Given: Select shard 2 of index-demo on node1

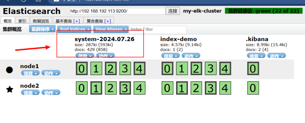Looking at the screenshot, I should coord(197,68).
